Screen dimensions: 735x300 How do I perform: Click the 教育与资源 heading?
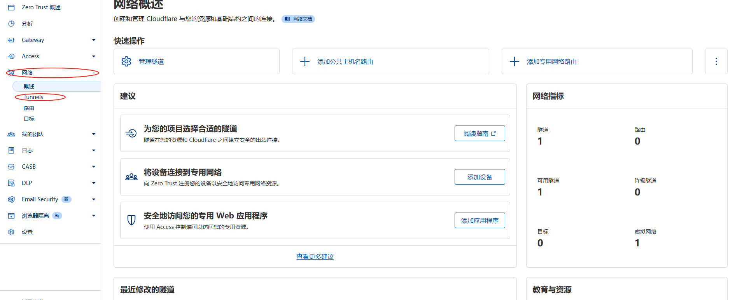point(552,290)
